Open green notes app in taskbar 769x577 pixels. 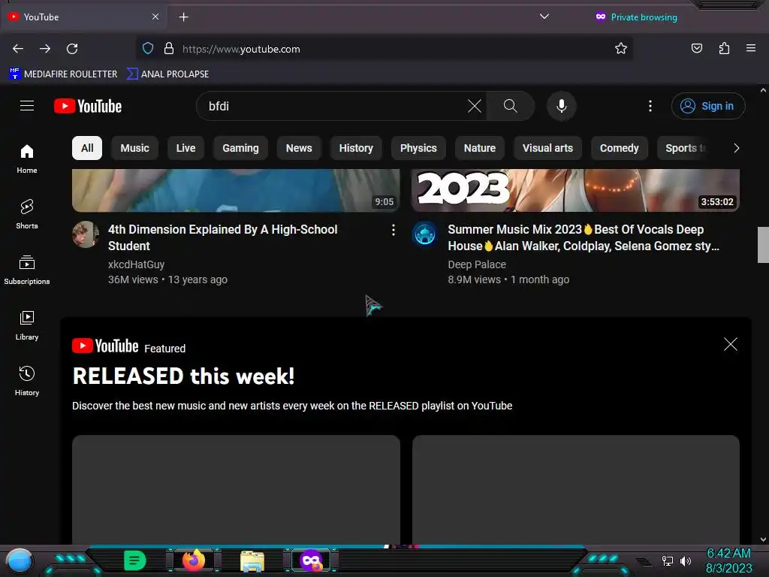coord(135,560)
